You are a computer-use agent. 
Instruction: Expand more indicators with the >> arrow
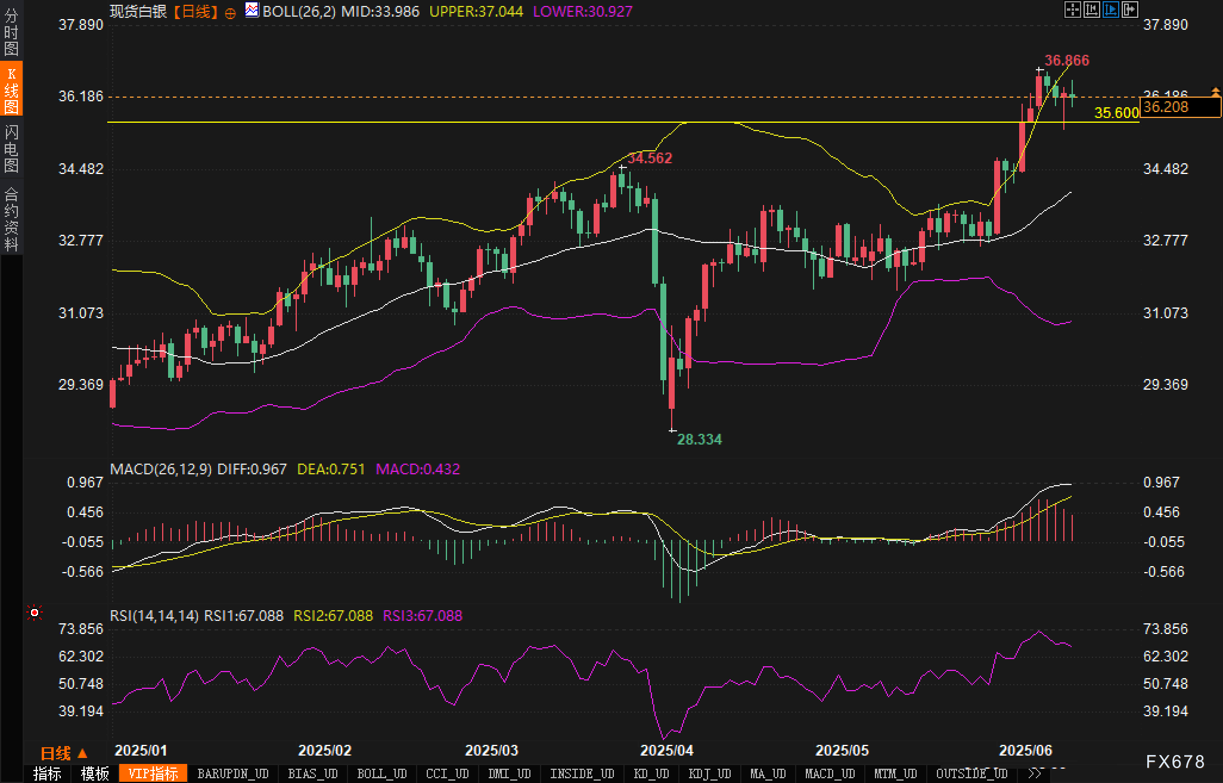[1035, 773]
